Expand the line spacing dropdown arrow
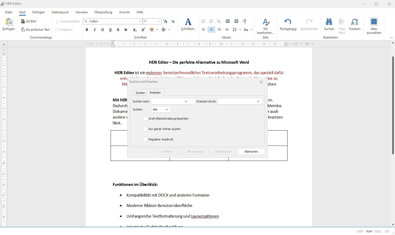 (x=240, y=30)
